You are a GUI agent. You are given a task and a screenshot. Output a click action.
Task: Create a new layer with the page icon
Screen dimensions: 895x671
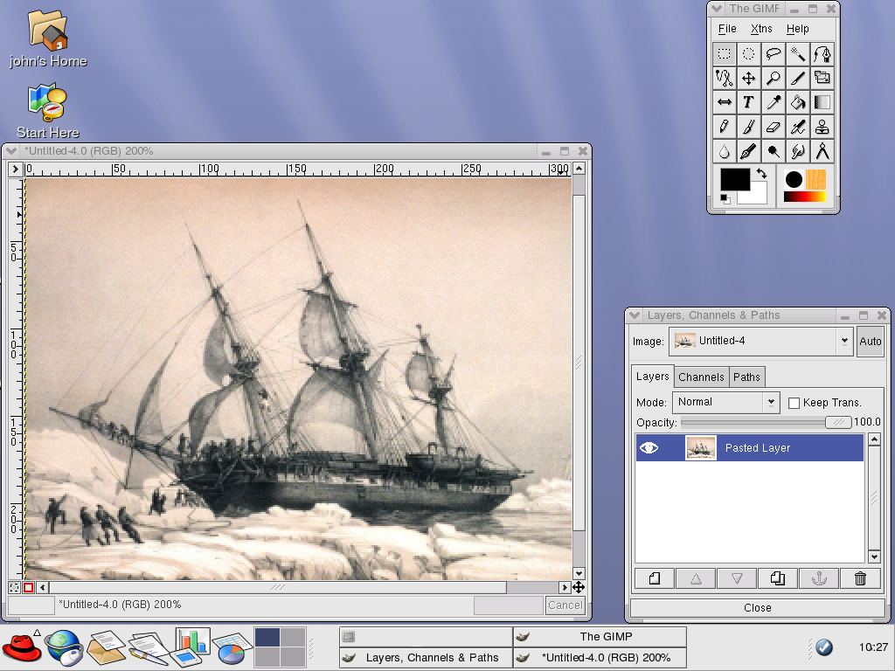[x=654, y=578]
